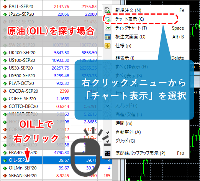200x181 pixels.
Task: Select the COFFE-SEP20 symbol
Action: click(22, 99)
